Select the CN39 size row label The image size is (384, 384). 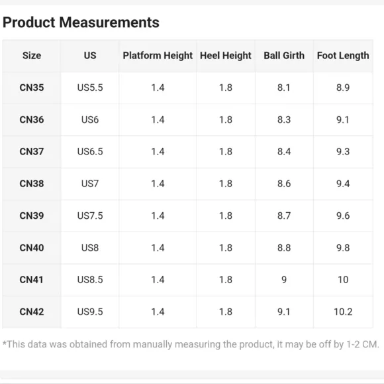click(x=32, y=216)
